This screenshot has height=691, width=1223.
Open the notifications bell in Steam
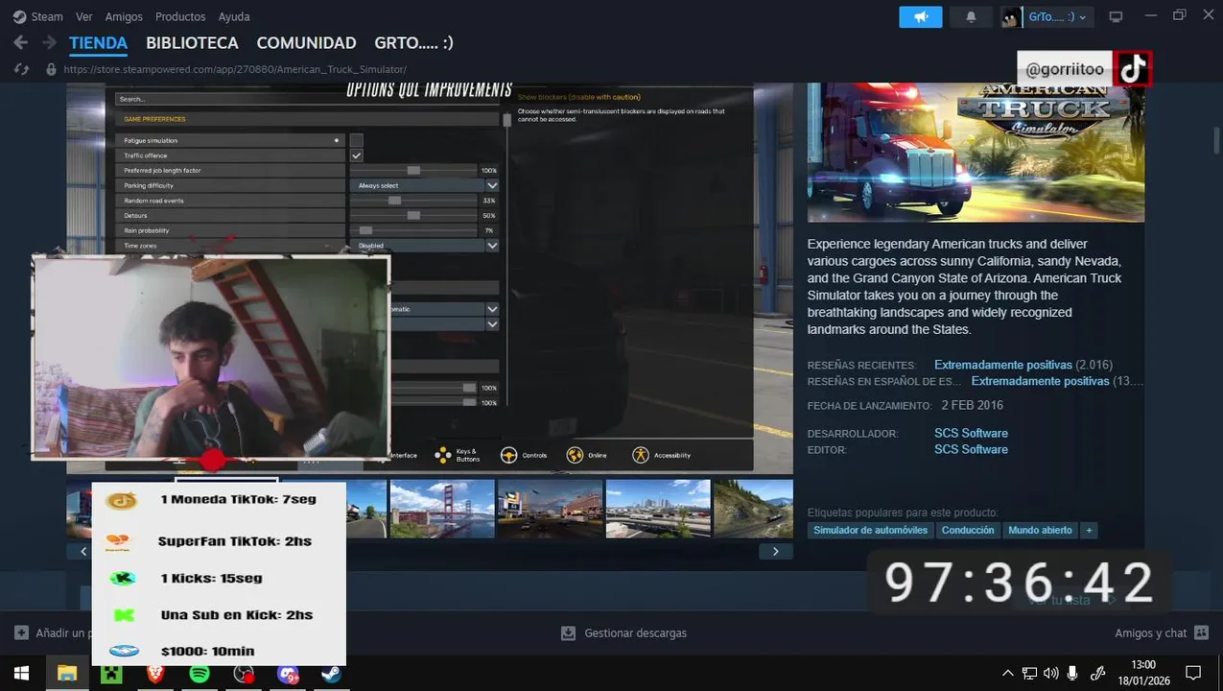click(x=971, y=16)
